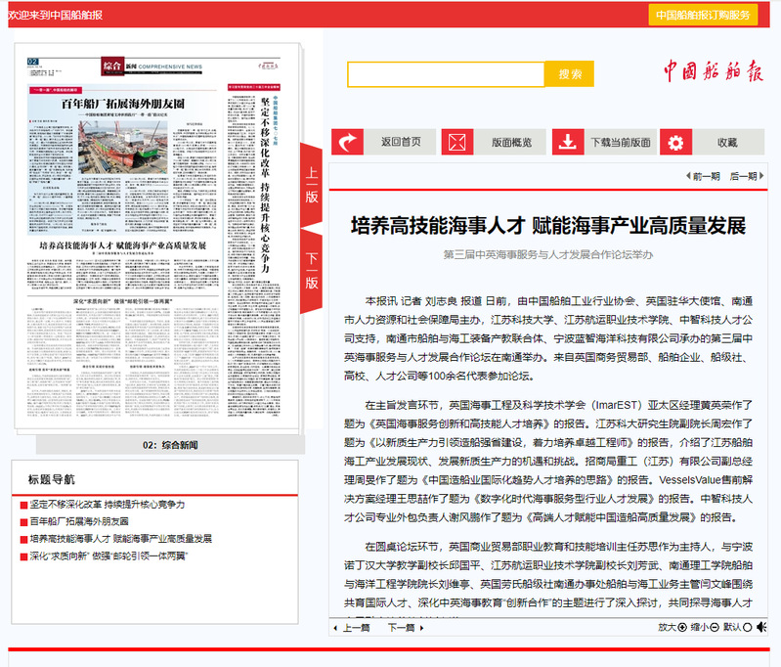Switch to previous page with 上一版 tab

[311, 184]
